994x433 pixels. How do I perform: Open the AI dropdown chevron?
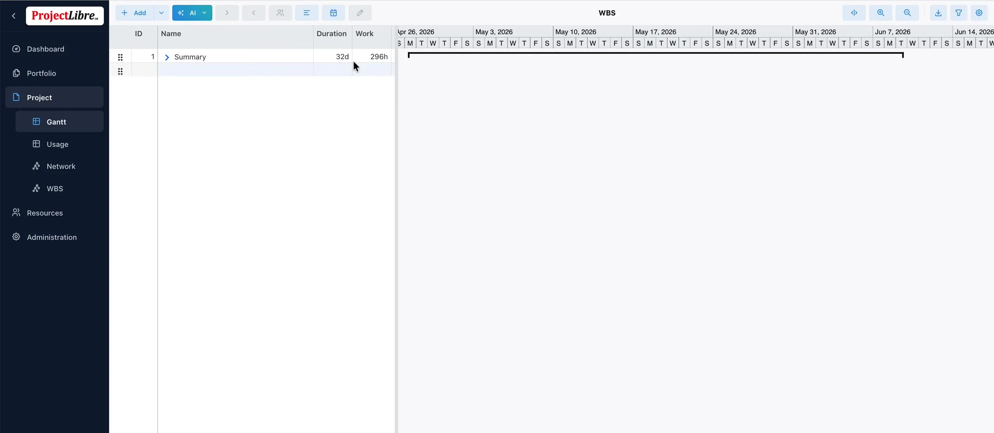click(x=205, y=13)
